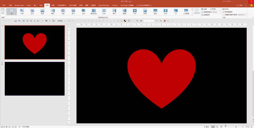Save the presentation from the quick access toolbar

point(16,21)
